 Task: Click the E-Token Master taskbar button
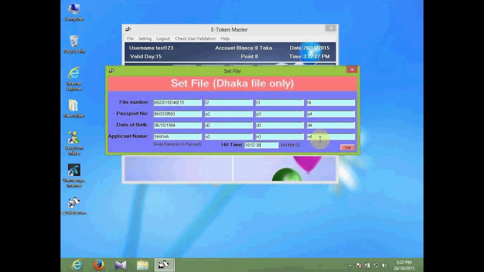click(164, 265)
